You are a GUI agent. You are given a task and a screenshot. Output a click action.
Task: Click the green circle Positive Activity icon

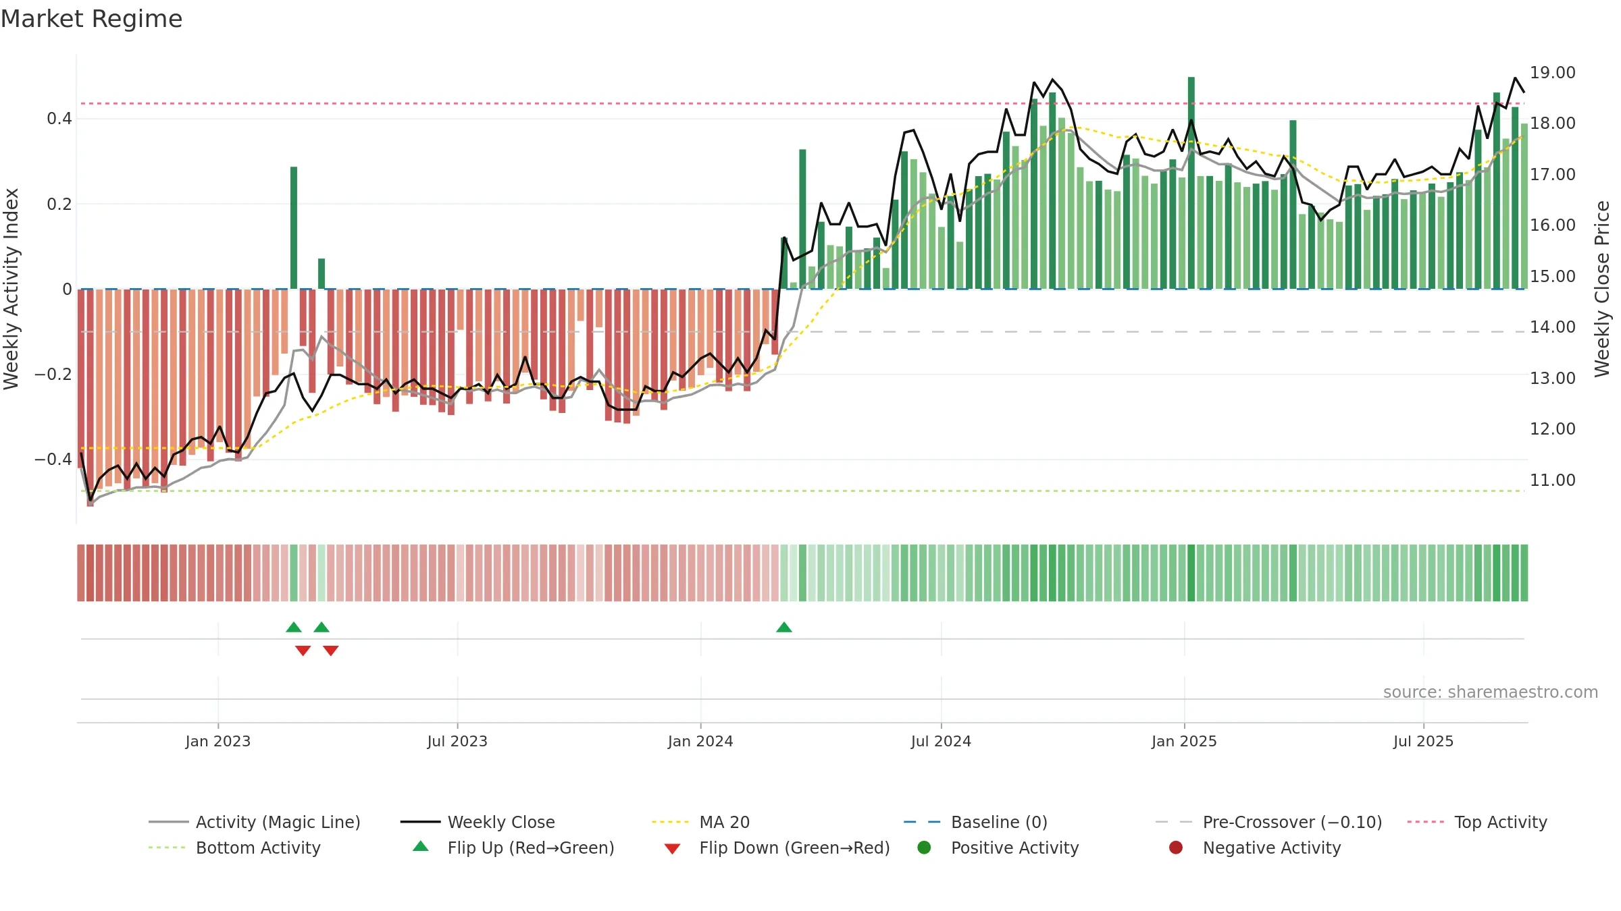coord(924,848)
